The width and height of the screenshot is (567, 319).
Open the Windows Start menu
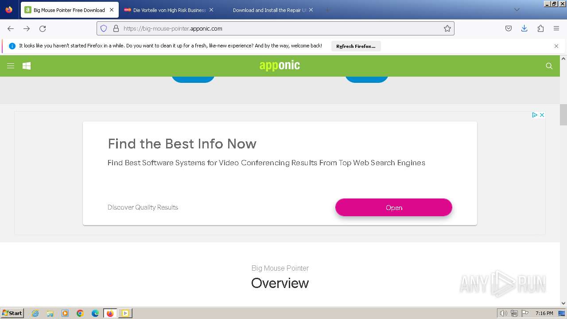click(x=12, y=313)
